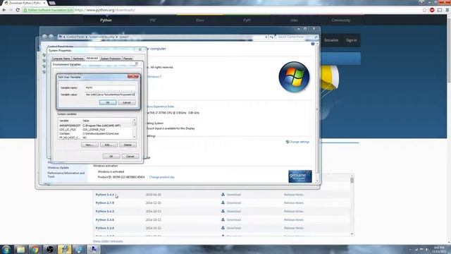This screenshot has height=254, width=451.
Task: Click the System window vertical scrollbar
Action: 317,112
